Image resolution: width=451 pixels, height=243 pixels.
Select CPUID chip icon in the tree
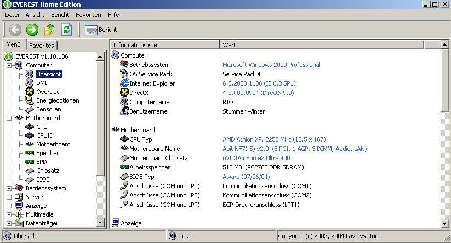click(x=30, y=135)
